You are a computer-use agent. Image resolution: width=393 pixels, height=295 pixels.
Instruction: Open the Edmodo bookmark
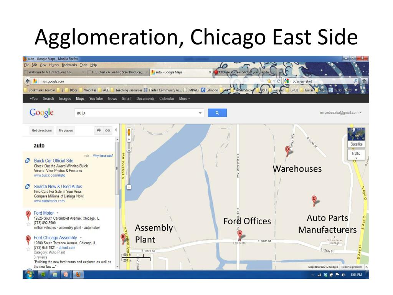coord(210,90)
